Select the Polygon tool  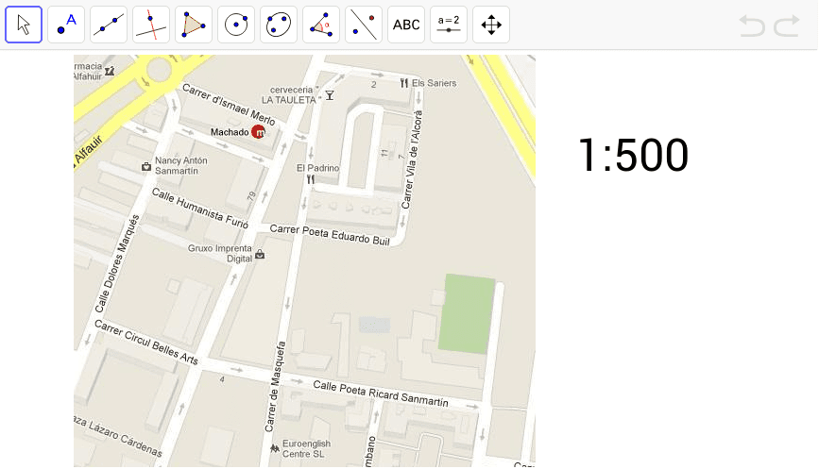[x=194, y=25]
